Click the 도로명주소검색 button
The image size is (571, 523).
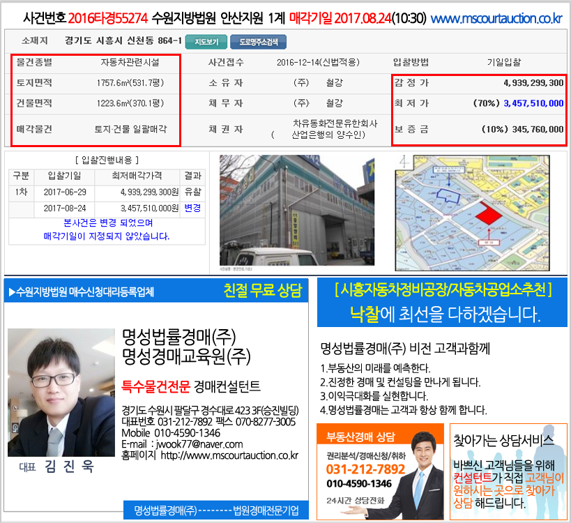pyautogui.click(x=258, y=42)
